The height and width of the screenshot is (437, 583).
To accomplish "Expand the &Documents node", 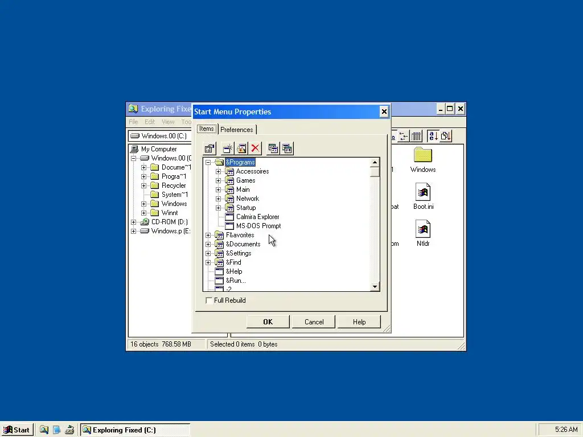I will point(208,244).
